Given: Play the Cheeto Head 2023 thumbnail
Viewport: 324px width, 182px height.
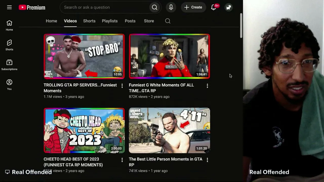Looking at the screenshot, I should (84, 130).
